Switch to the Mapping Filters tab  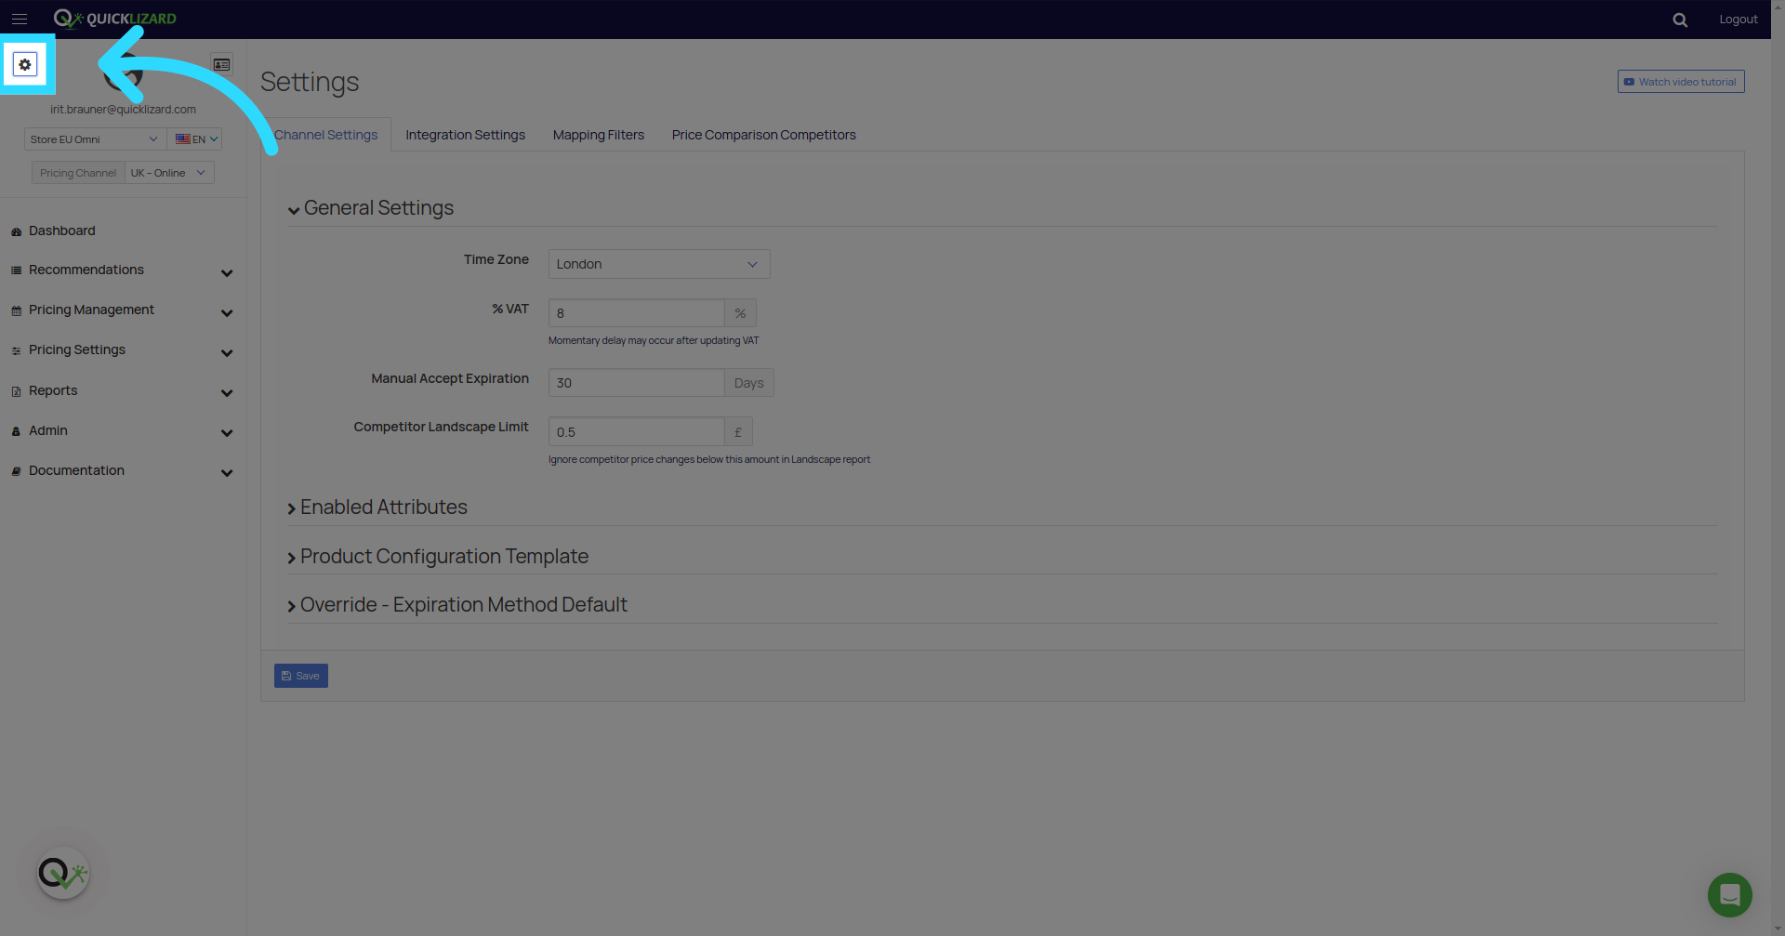(x=599, y=135)
